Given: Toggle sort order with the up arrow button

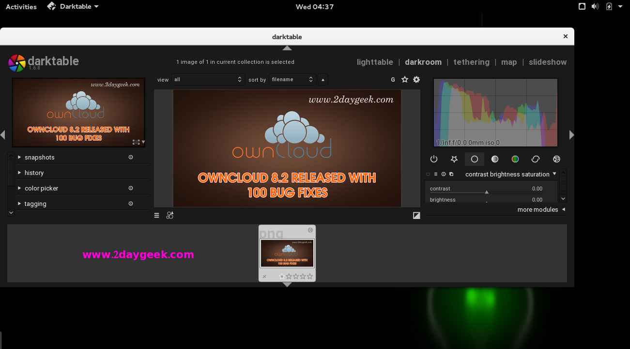Looking at the screenshot, I should 323,80.
